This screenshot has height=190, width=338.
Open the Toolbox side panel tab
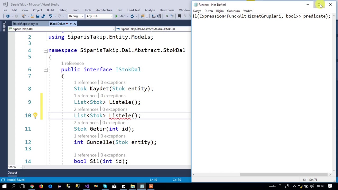click(x=4, y=26)
